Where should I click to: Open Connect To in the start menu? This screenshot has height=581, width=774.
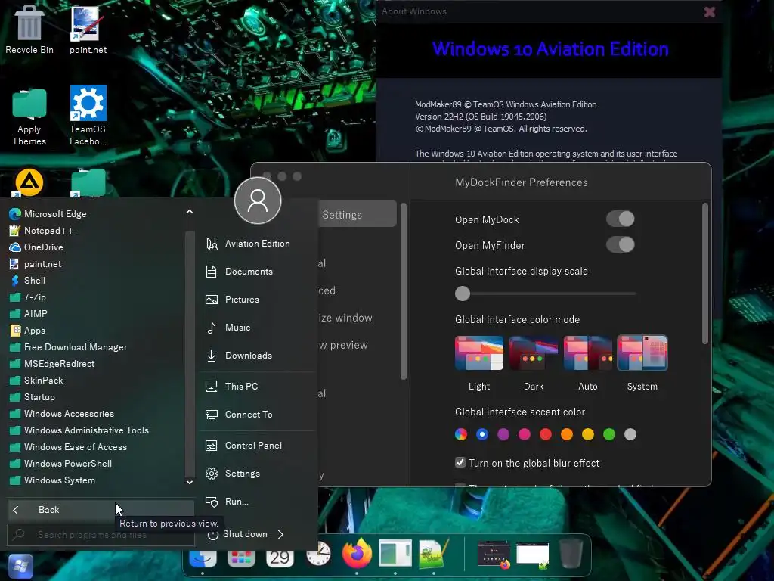point(239,415)
